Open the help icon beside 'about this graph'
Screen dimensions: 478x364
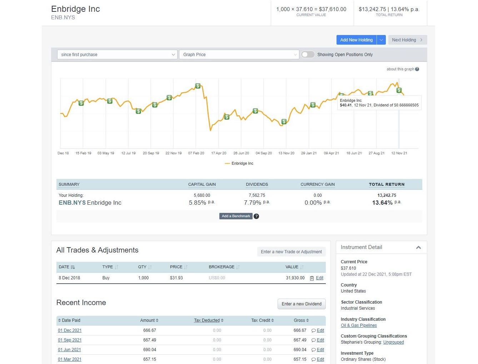[417, 69]
